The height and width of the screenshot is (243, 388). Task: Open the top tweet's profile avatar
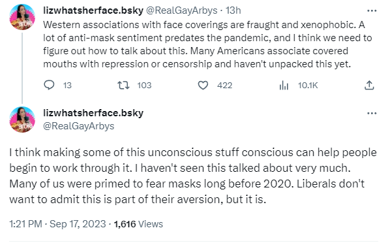22,17
